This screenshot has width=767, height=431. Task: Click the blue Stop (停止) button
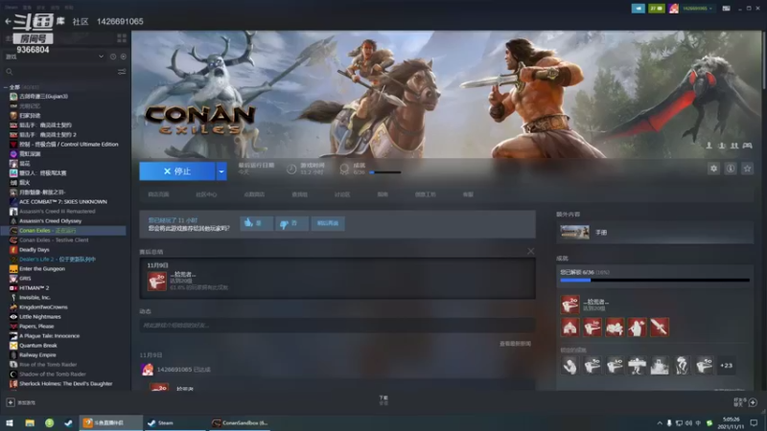point(177,171)
